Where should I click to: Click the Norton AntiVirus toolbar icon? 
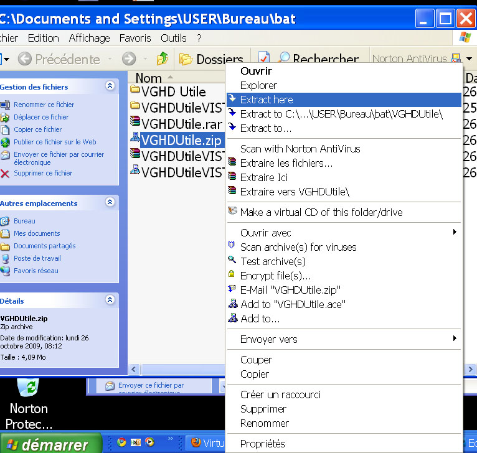(x=456, y=59)
